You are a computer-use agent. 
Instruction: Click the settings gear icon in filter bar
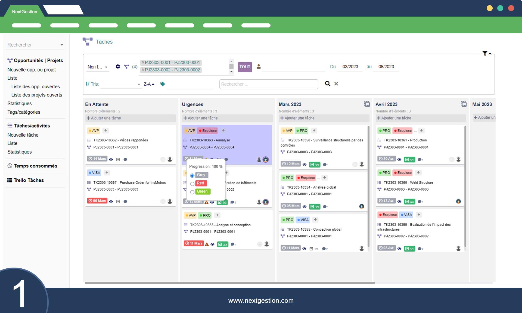(x=118, y=67)
